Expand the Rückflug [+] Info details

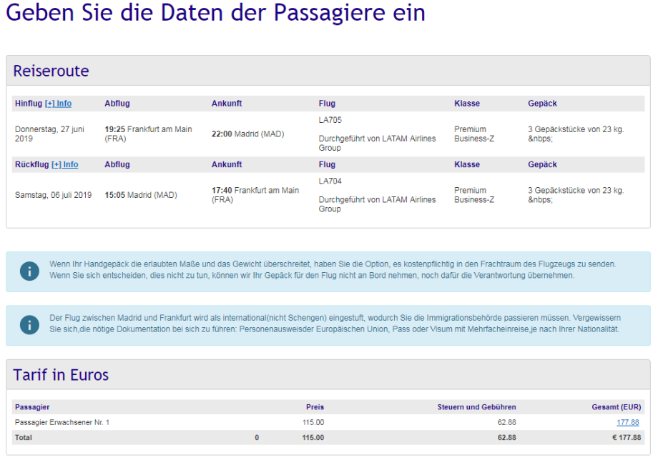pyautogui.click(x=64, y=164)
